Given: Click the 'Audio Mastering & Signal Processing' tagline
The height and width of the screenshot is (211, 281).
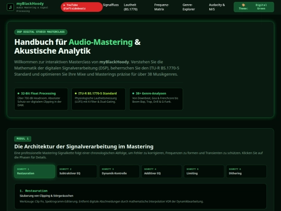Looking at the screenshot, I should (32, 9).
